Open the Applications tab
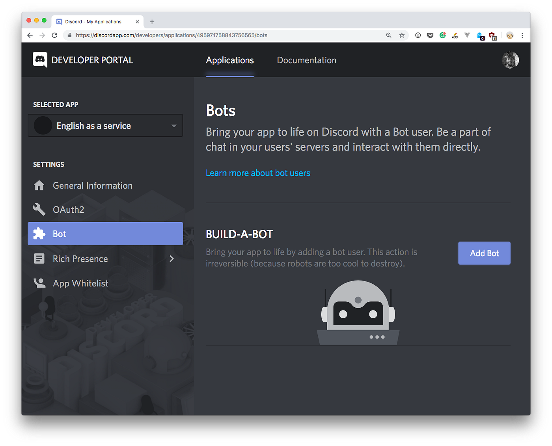552x446 pixels. pyautogui.click(x=230, y=60)
